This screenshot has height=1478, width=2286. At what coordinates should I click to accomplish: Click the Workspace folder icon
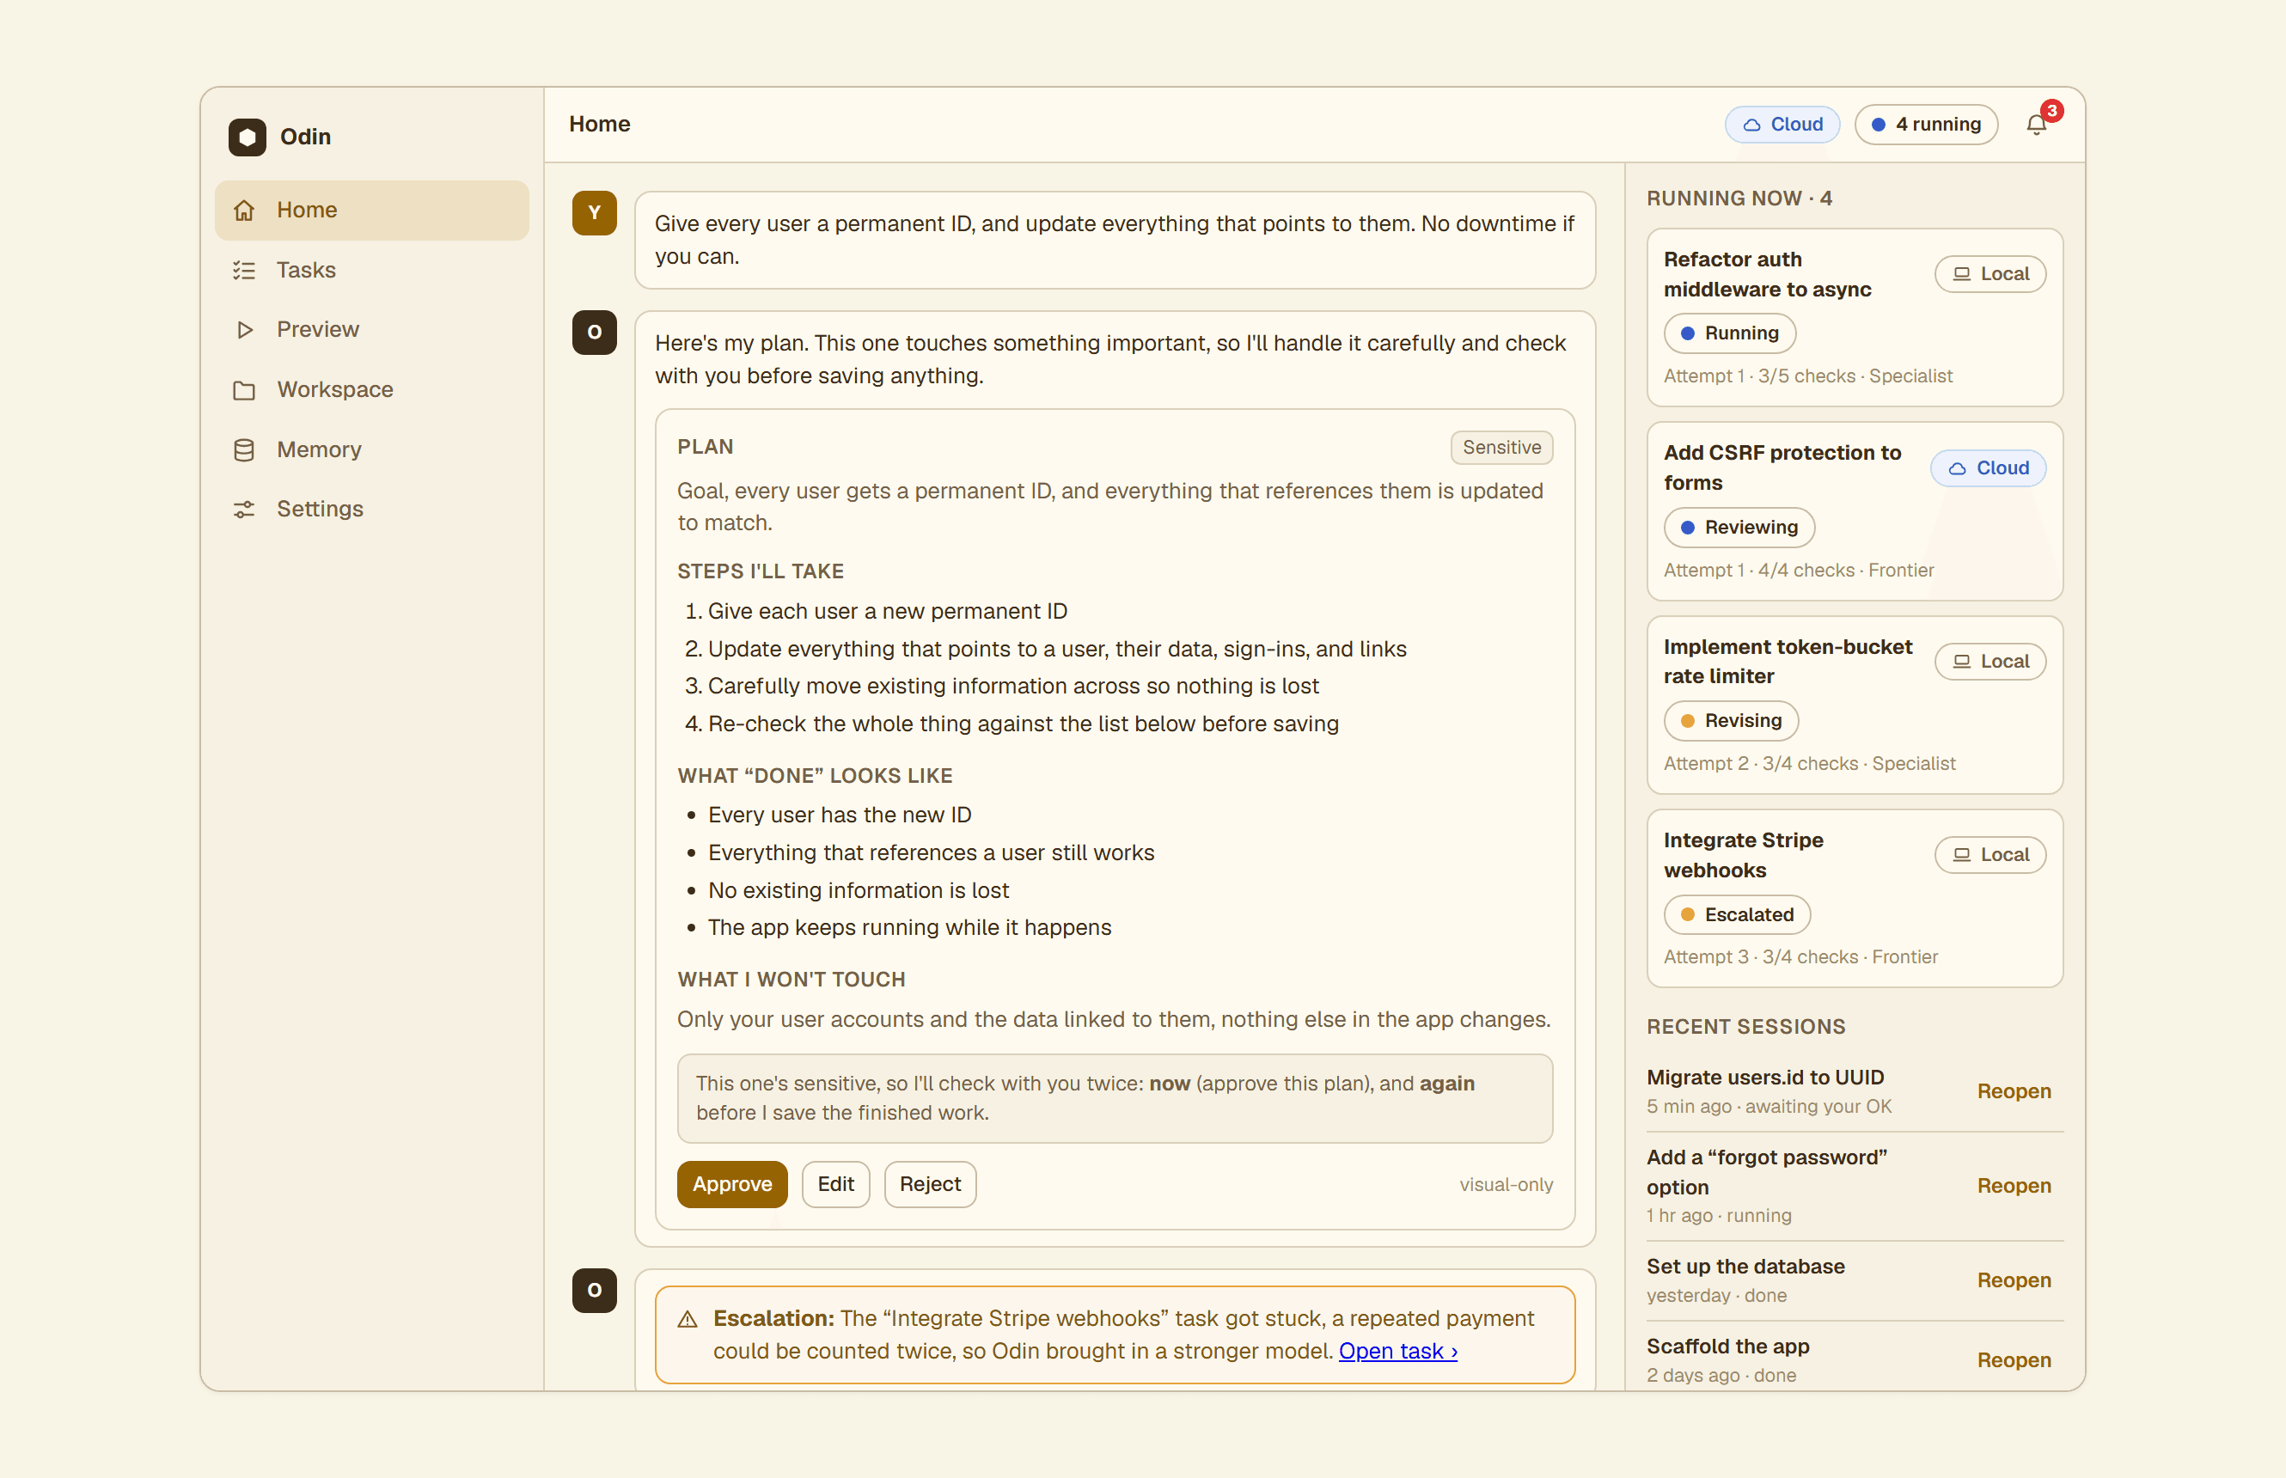tap(245, 389)
